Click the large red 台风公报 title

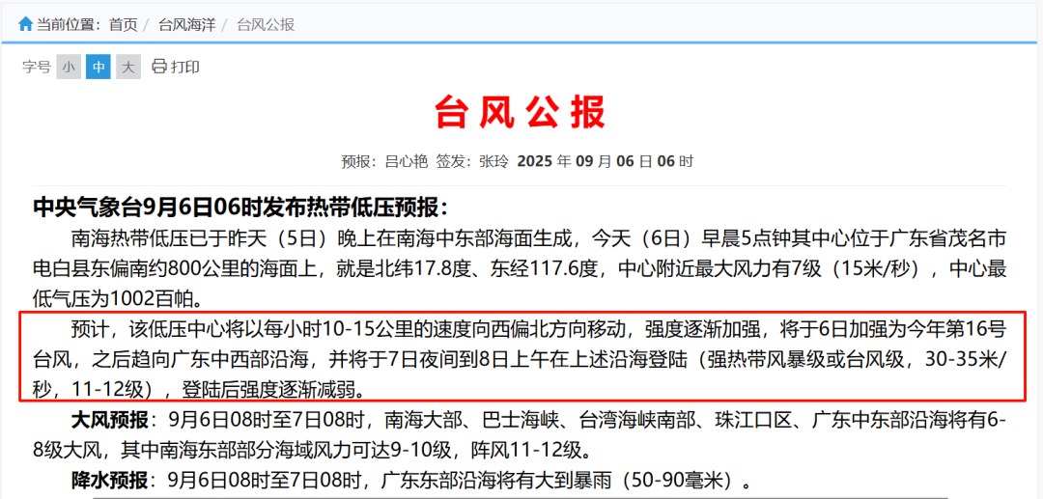[521, 113]
